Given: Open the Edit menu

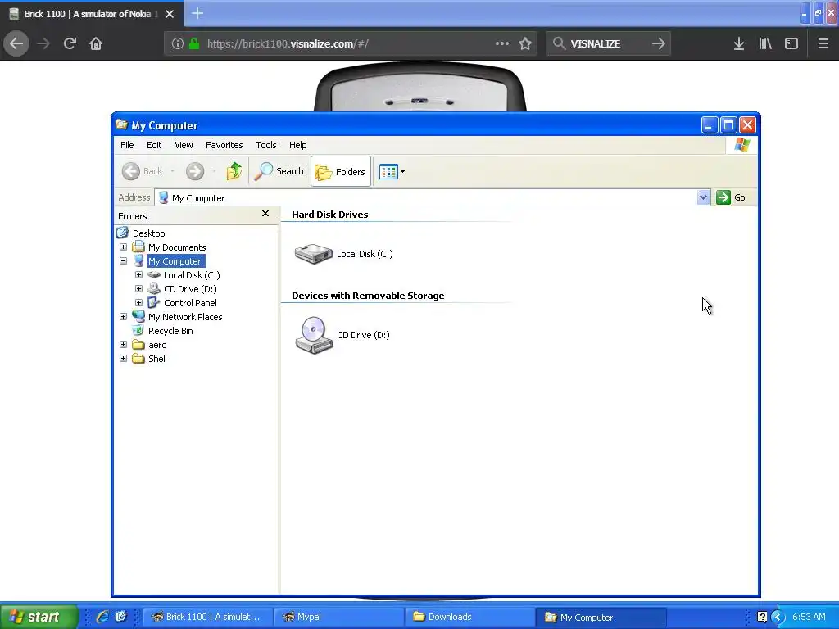Looking at the screenshot, I should point(154,145).
